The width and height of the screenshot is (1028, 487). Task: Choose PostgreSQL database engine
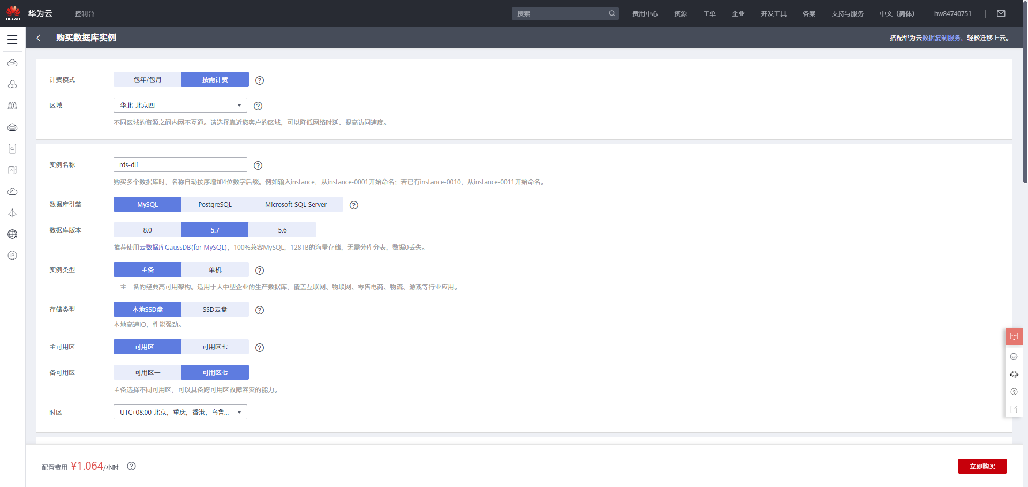coord(215,204)
